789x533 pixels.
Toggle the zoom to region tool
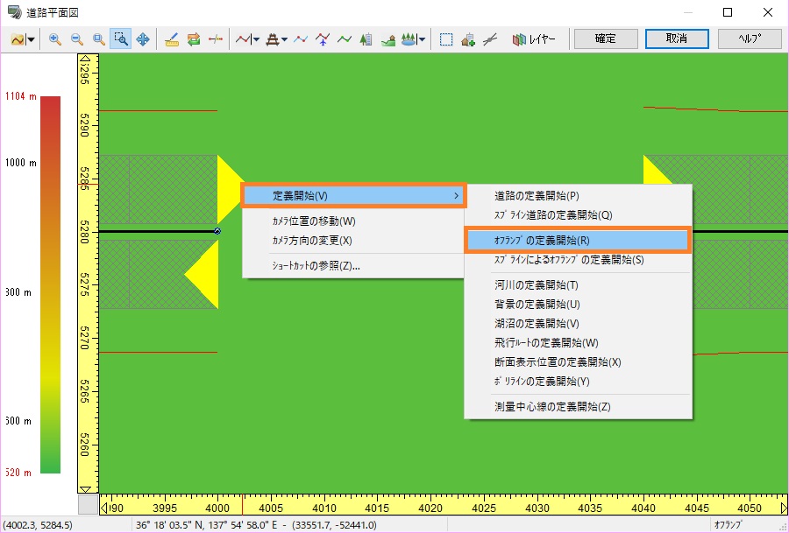[x=121, y=39]
